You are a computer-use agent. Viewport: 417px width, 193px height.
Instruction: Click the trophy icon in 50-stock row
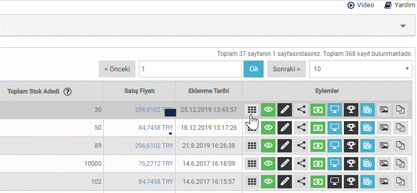(x=351, y=127)
